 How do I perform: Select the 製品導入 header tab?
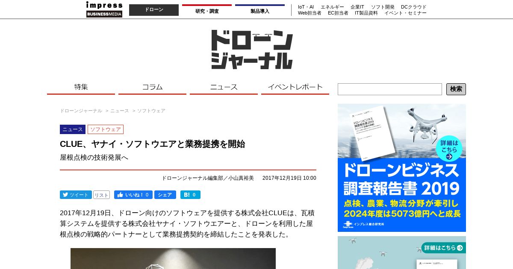(x=260, y=11)
